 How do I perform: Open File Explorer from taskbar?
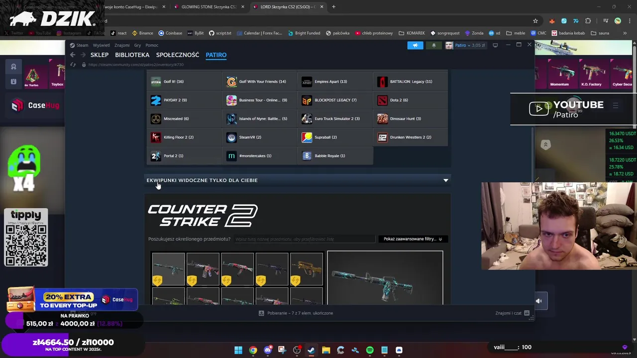click(x=326, y=350)
